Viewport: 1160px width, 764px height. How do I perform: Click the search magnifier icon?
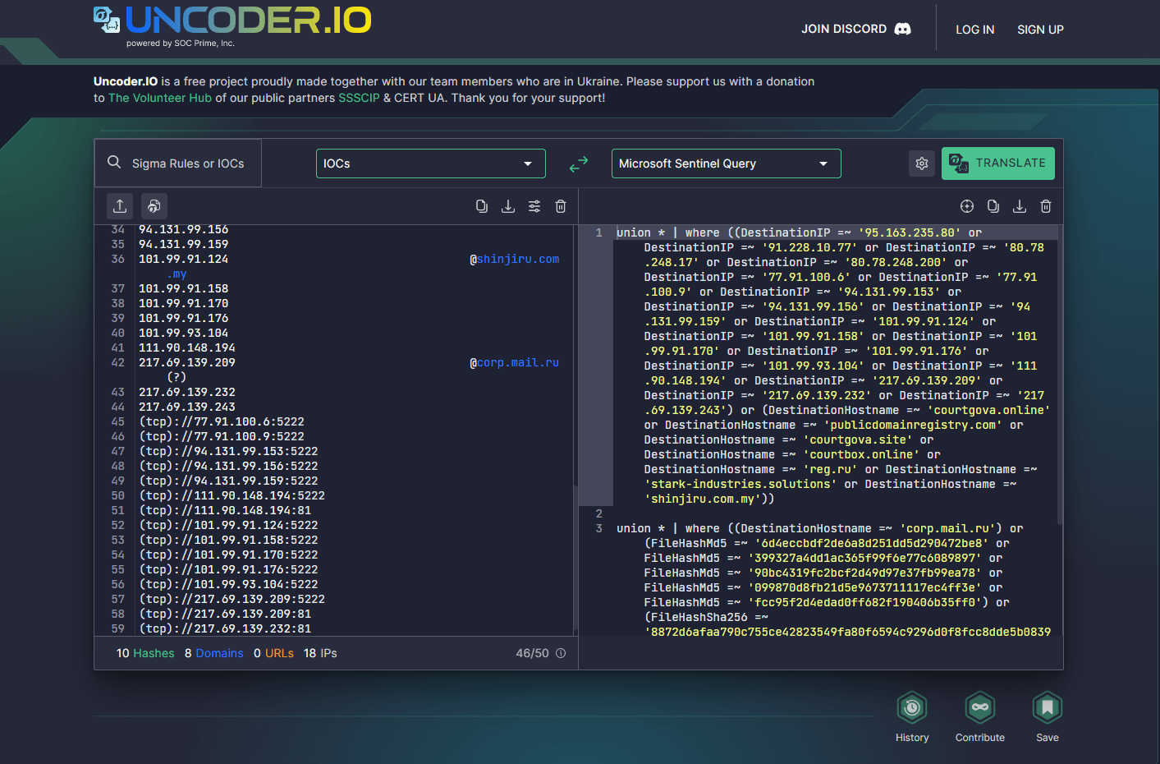pos(114,162)
